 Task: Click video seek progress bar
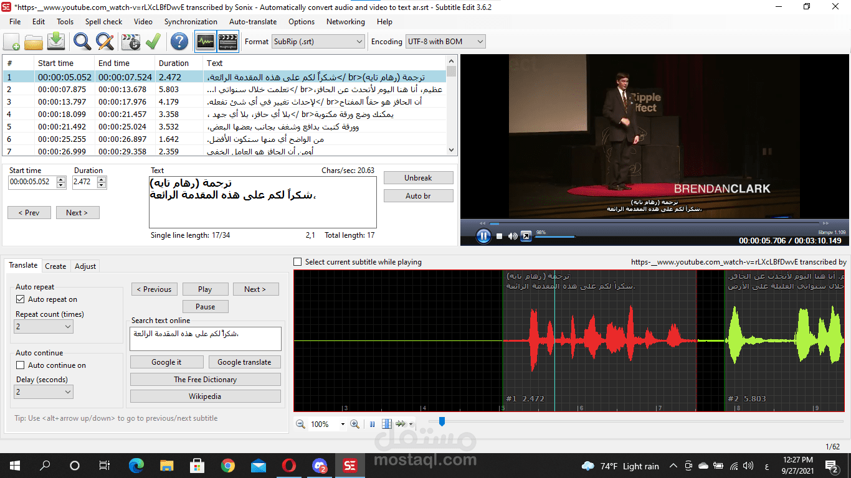click(654, 223)
